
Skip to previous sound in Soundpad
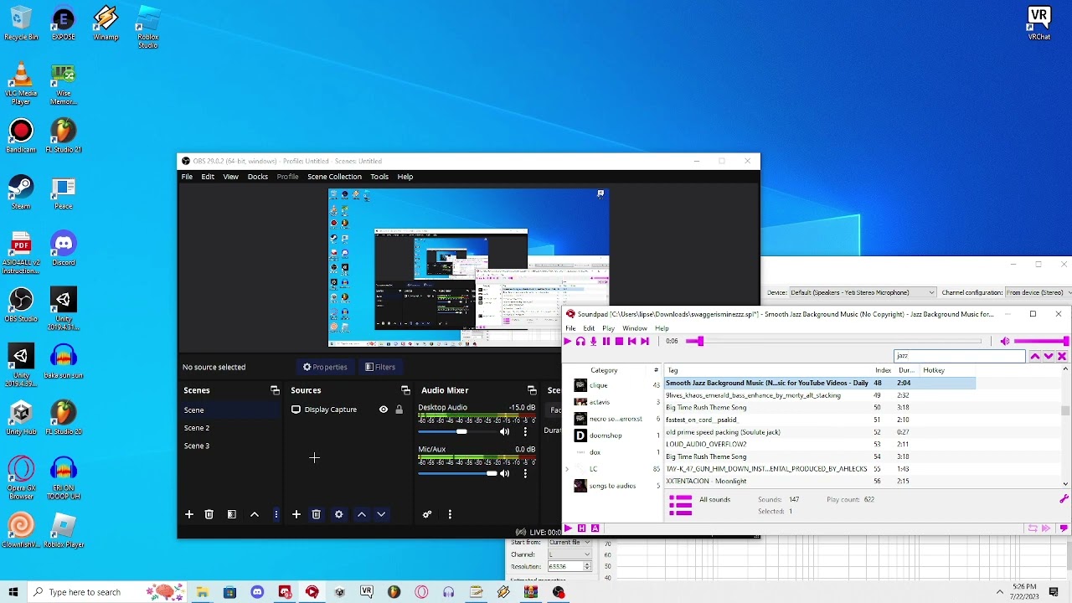[x=631, y=341]
